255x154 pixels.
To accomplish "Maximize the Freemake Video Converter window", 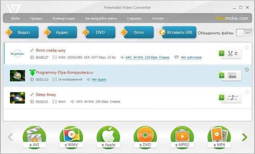I will [x=241, y=7].
